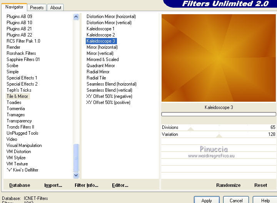
Task: Choose XY Offset 50% (negative) filter
Action: click(x=109, y=96)
